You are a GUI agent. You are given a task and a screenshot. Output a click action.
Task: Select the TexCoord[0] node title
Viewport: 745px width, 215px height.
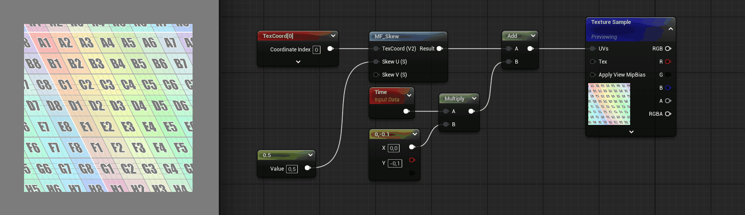click(x=278, y=36)
